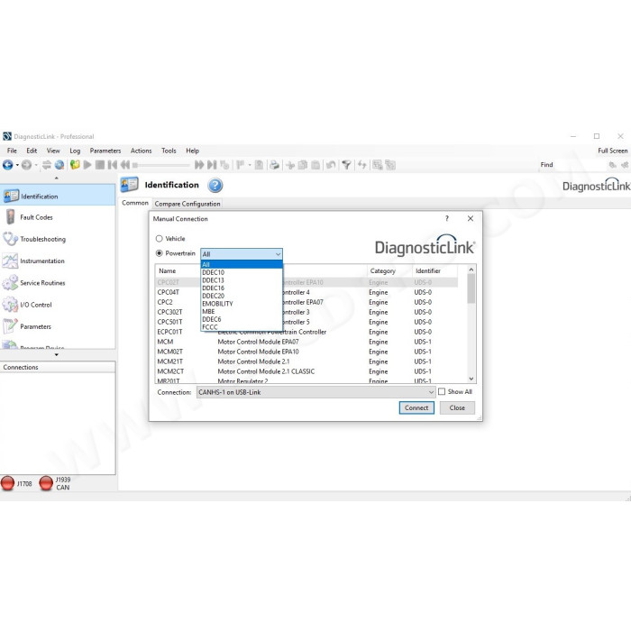Click the paste clipboard toolbar icon
Viewport: 631px width, 631px height.
315,165
